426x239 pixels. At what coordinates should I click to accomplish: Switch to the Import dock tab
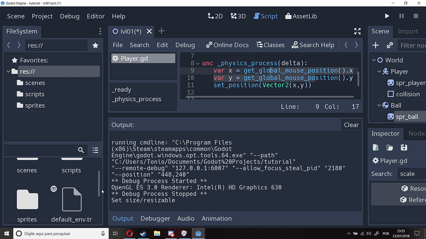coord(408,32)
